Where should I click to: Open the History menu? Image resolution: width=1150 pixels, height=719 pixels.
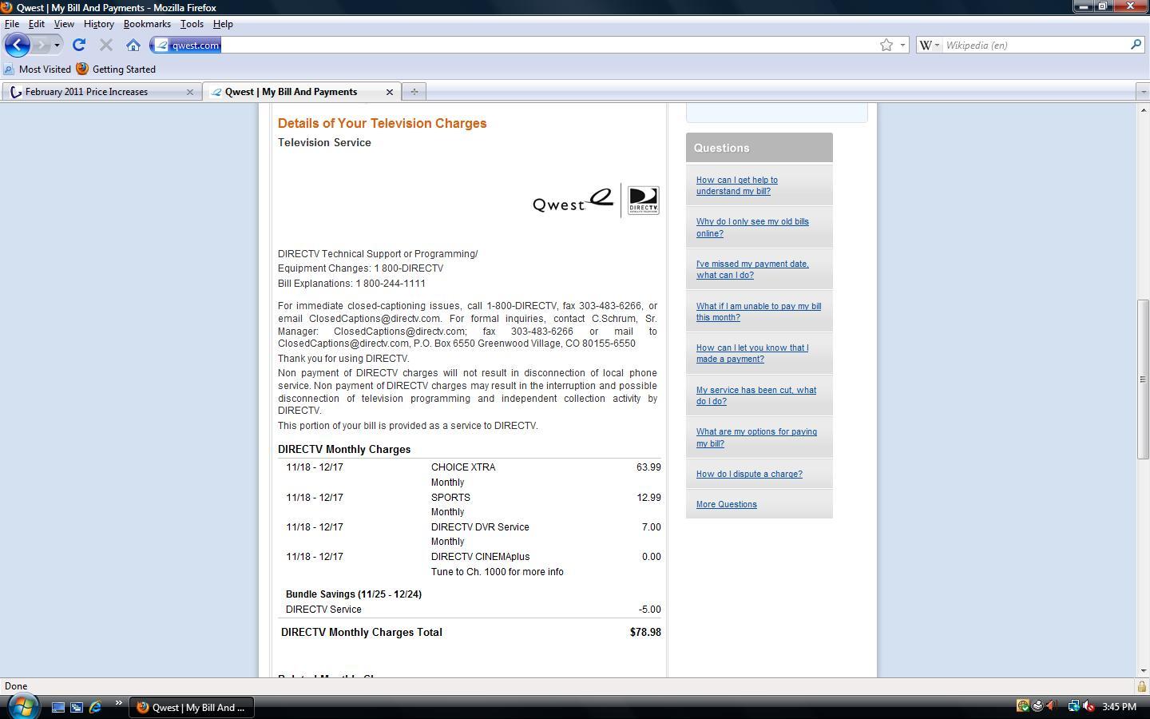[x=99, y=24]
